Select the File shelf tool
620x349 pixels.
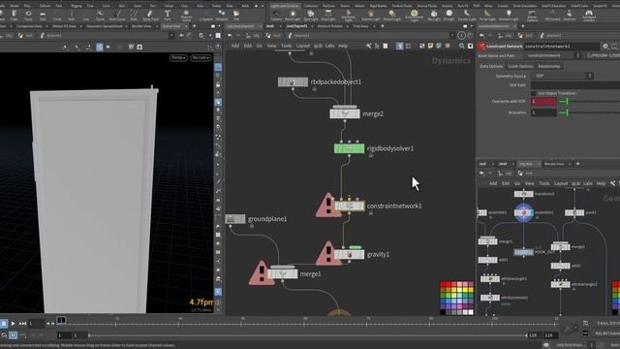pos(236,16)
